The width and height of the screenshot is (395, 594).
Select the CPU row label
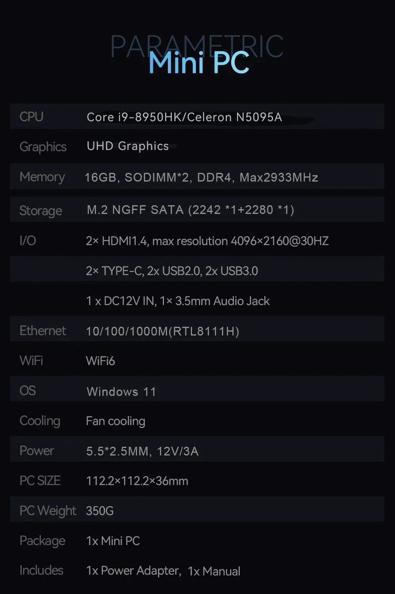[x=31, y=117]
